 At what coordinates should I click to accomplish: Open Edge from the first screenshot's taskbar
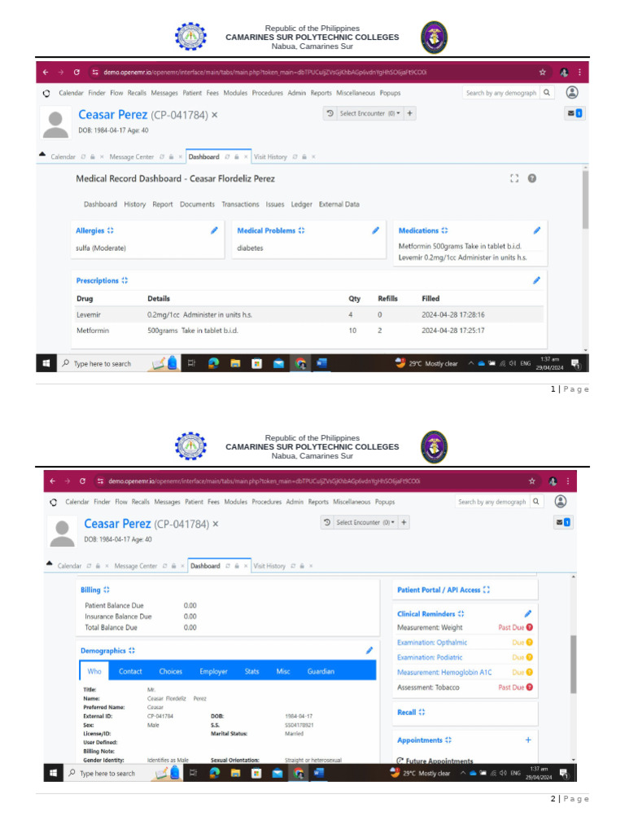(214, 363)
